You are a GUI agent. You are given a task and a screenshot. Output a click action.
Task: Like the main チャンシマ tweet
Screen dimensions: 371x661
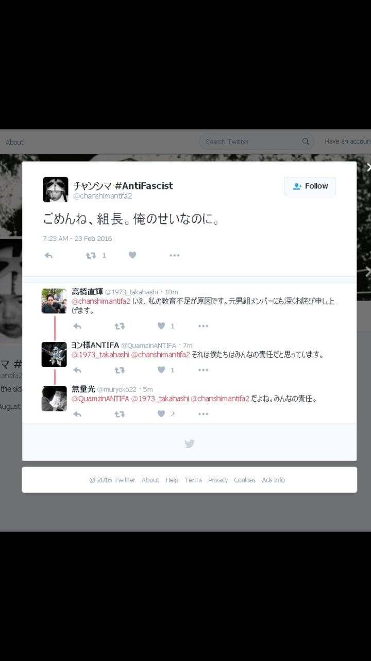click(x=132, y=255)
